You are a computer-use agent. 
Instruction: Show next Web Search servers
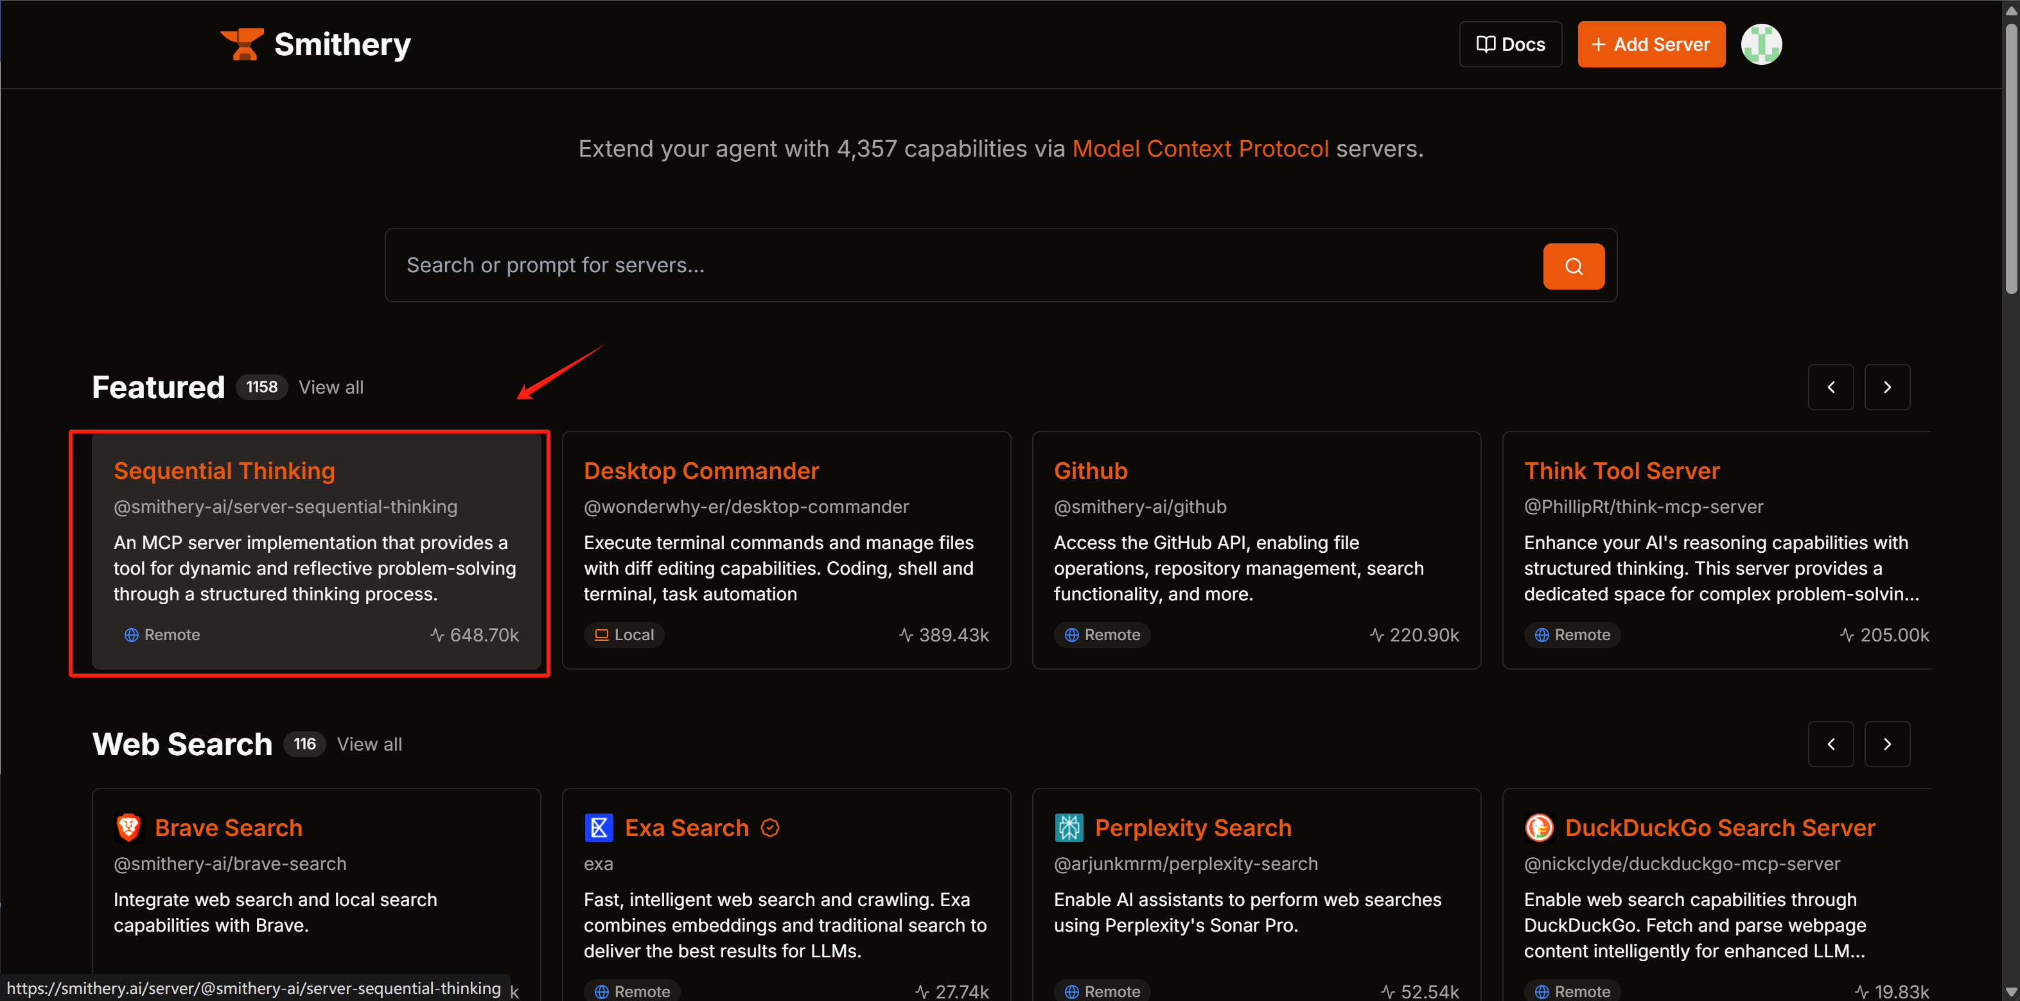[x=1886, y=744]
